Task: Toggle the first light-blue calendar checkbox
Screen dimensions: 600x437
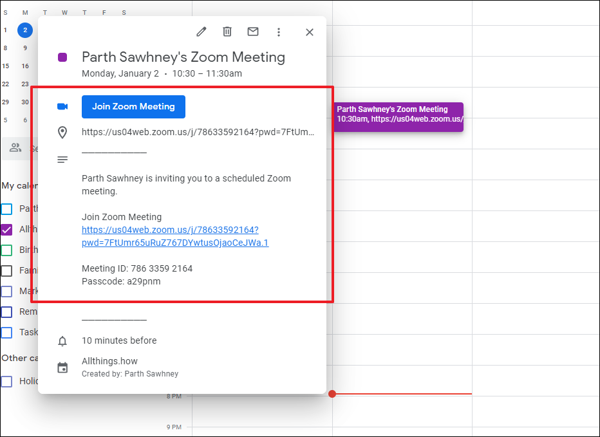Action: 6,209
